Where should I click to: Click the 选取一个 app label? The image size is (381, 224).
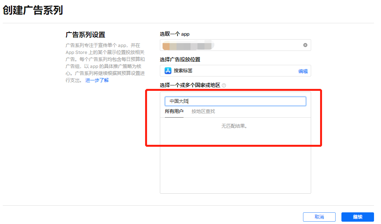click(x=175, y=34)
